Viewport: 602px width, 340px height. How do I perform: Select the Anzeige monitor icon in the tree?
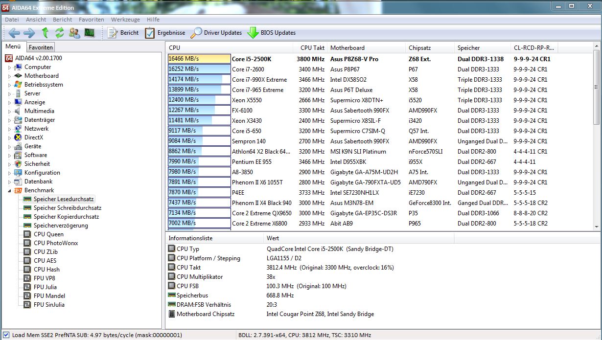[x=18, y=102]
